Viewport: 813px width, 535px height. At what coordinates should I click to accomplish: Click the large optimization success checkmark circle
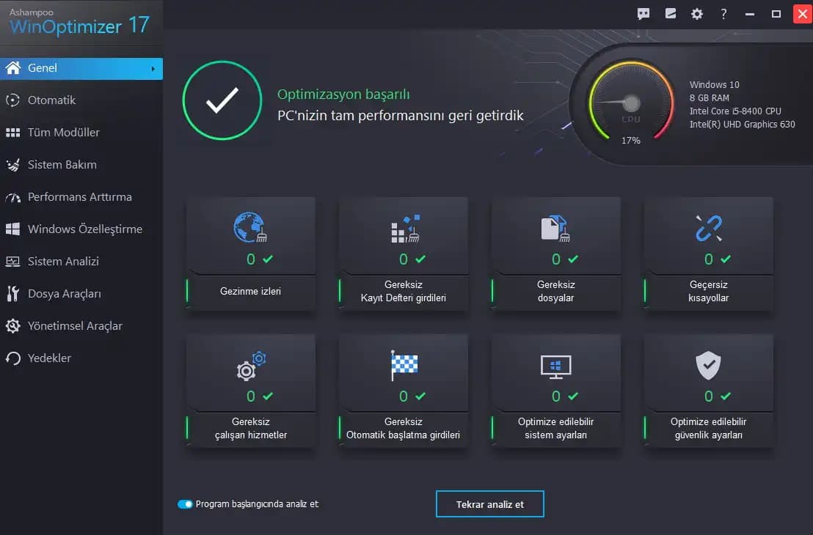[222, 100]
